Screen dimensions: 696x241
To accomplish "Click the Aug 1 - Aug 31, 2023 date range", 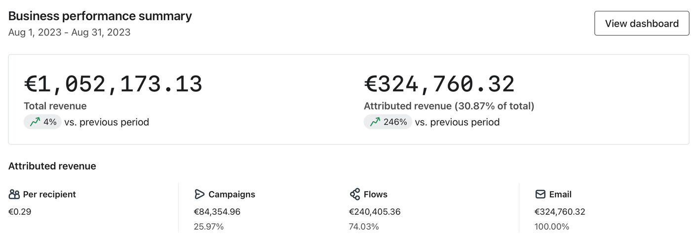I will (70, 33).
